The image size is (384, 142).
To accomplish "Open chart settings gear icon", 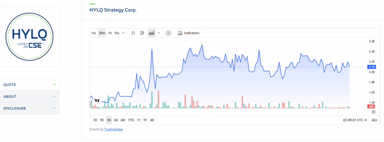I will pos(373,112).
